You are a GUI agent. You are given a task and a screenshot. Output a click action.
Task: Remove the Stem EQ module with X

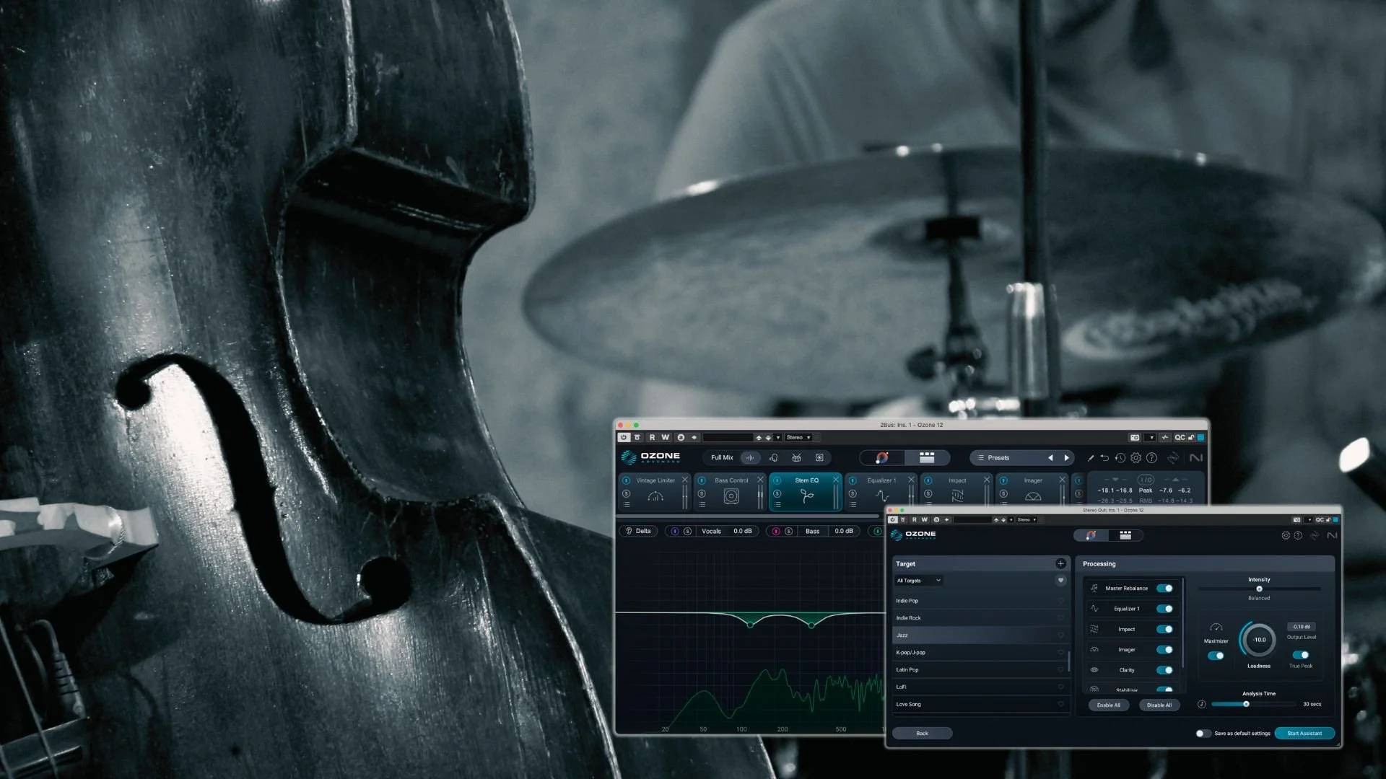pyautogui.click(x=836, y=480)
